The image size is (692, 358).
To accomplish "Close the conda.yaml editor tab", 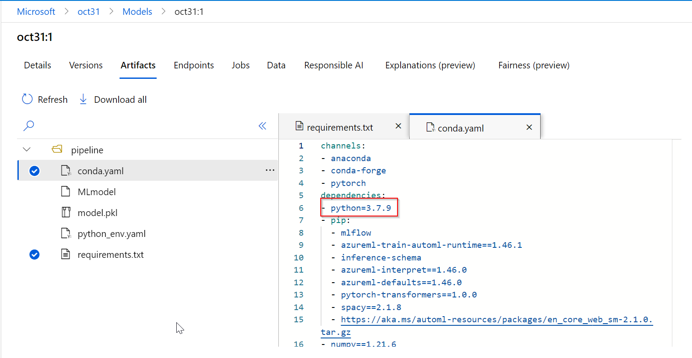I will (x=529, y=127).
